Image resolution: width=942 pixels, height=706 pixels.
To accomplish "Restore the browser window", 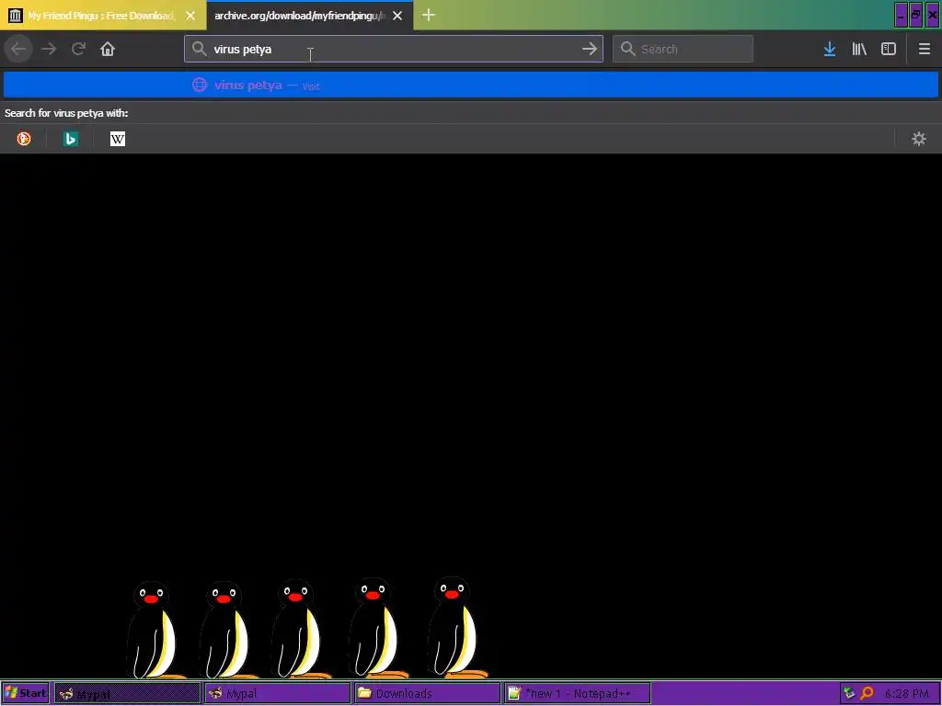I will tap(916, 15).
